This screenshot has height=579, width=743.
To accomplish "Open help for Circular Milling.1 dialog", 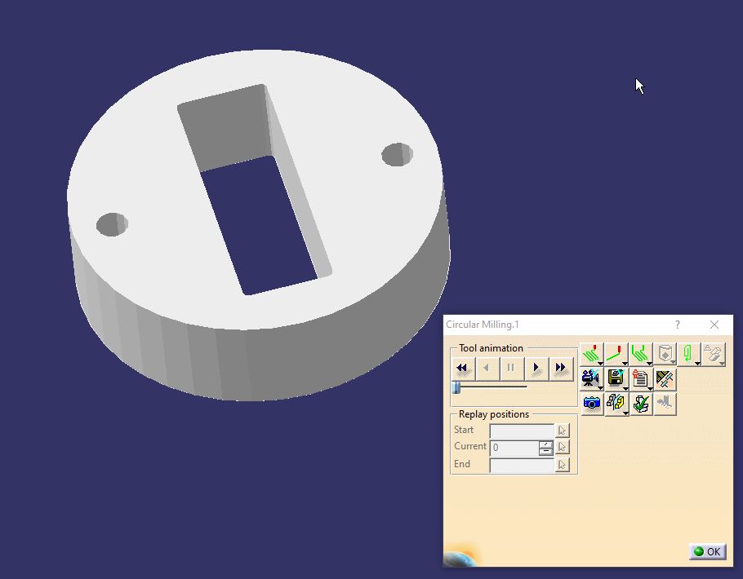I will pyautogui.click(x=678, y=325).
